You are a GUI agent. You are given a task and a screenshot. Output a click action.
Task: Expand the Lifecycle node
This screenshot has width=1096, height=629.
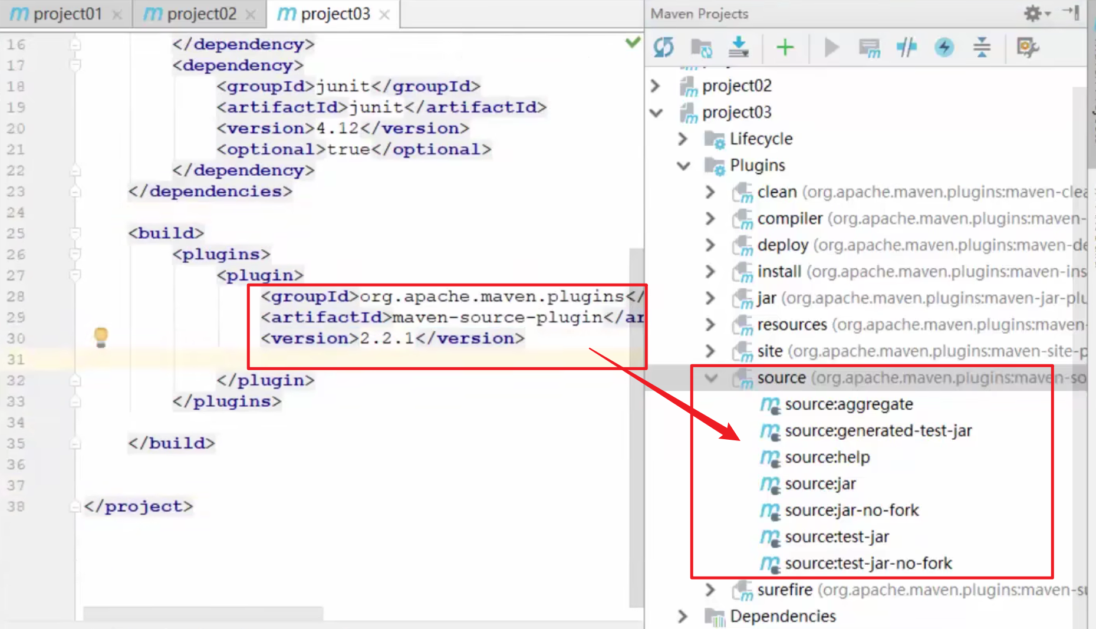(x=683, y=139)
